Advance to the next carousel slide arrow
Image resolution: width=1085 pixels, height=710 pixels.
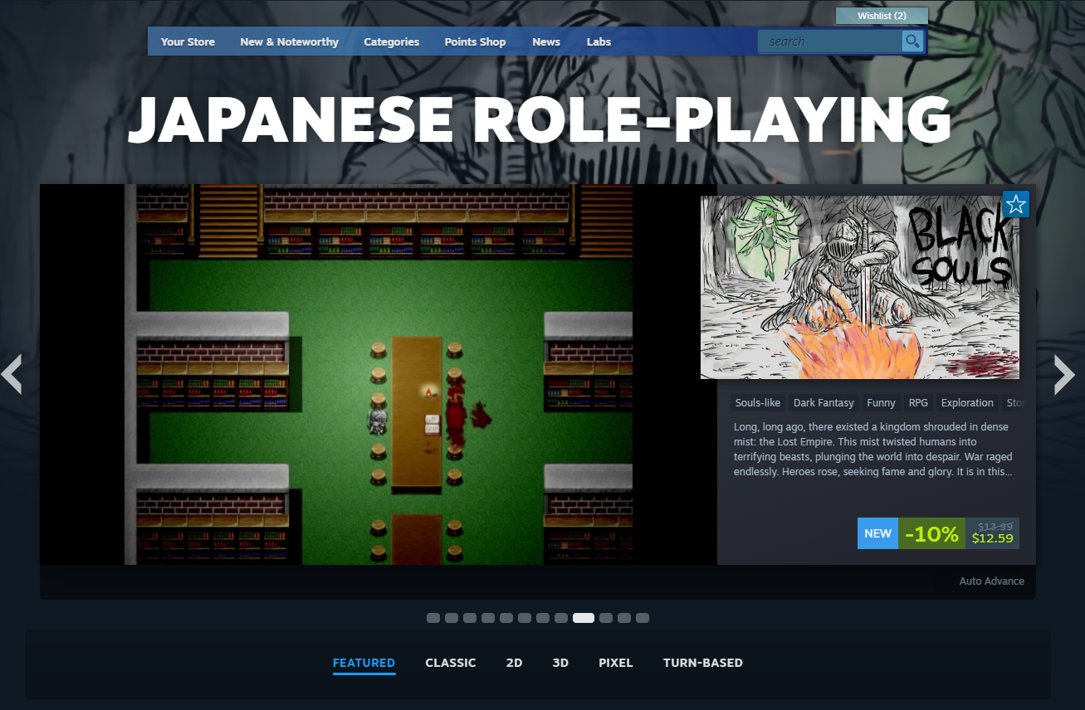[1063, 374]
